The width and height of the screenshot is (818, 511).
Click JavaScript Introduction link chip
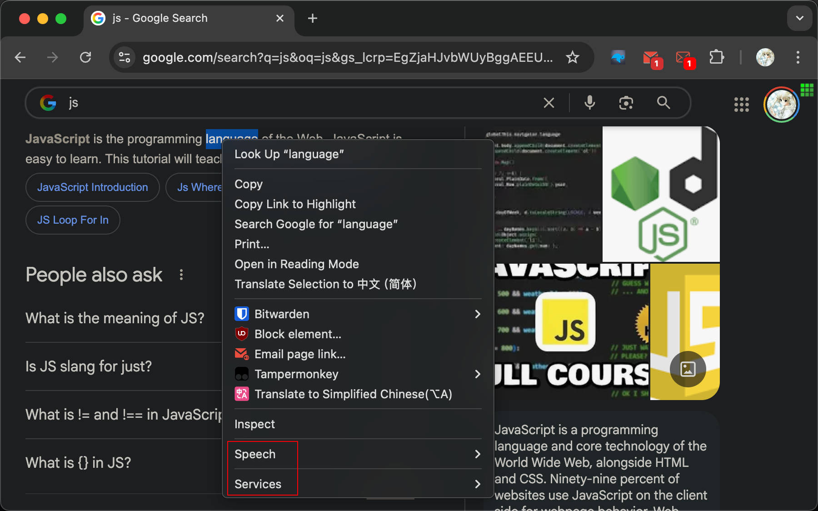[x=93, y=187]
